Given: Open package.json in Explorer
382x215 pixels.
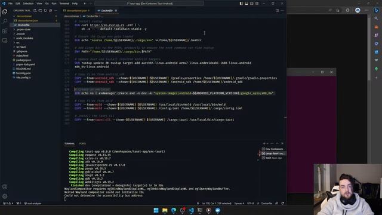Looking at the screenshot, I should [x=23, y=60].
